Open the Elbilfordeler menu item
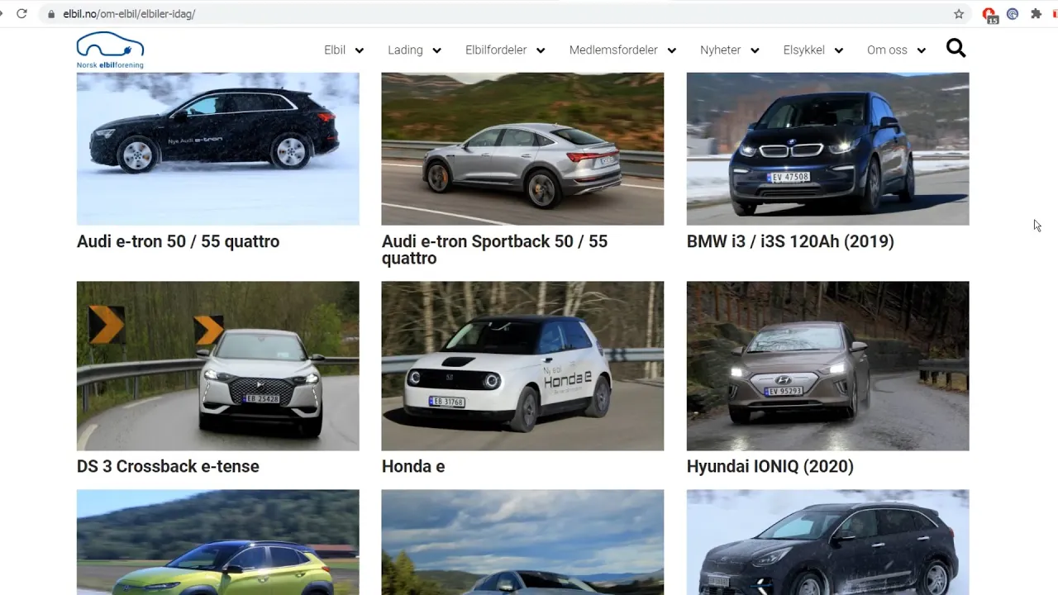 496,50
